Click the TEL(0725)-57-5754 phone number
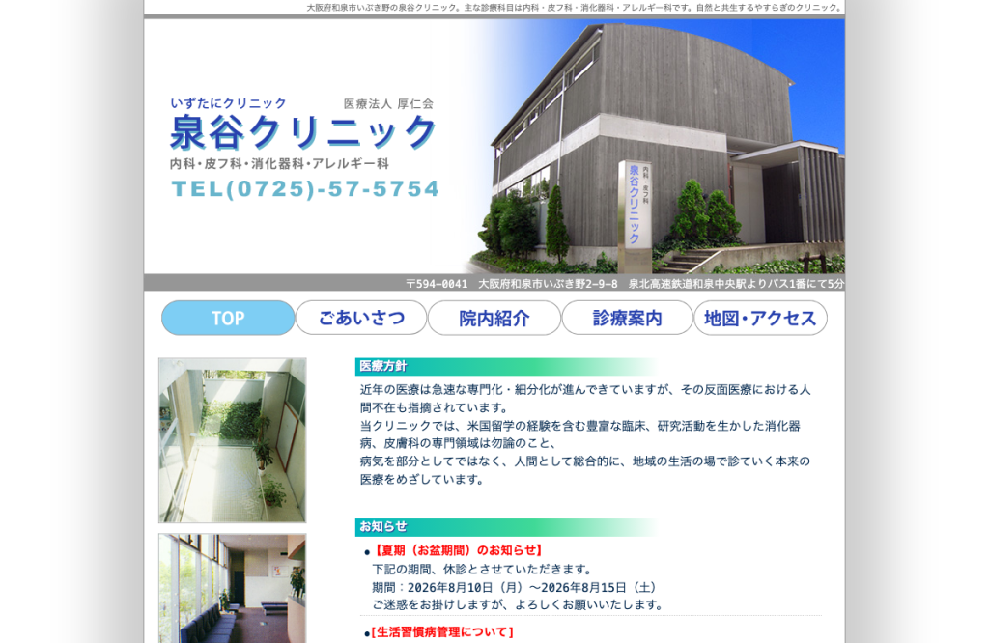989x643 pixels. coord(305,188)
